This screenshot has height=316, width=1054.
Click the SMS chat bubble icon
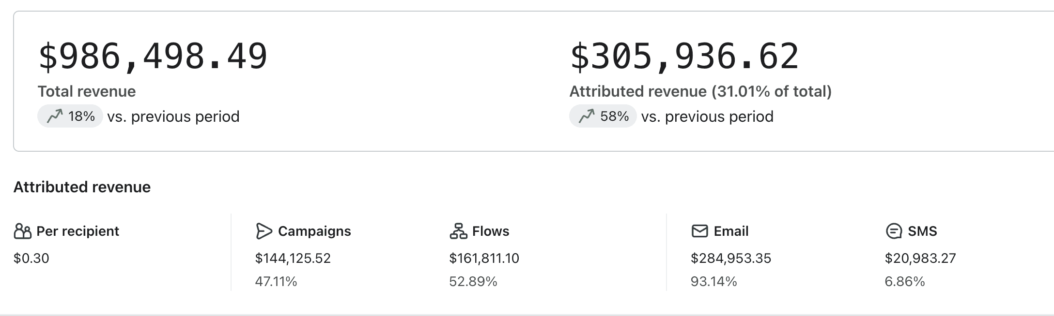coord(894,231)
